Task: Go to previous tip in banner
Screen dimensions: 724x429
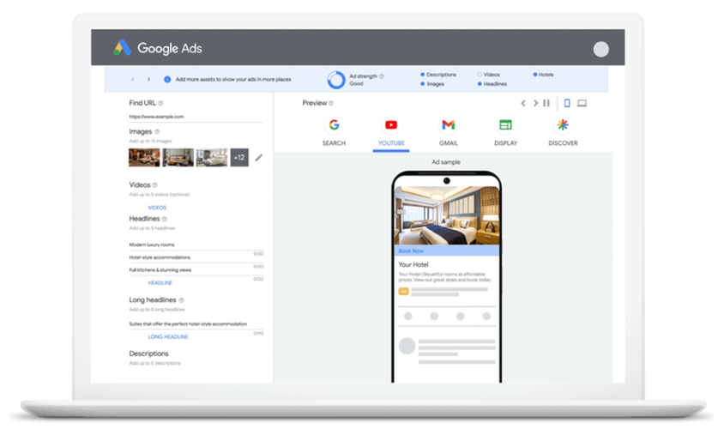Action: pos(133,79)
